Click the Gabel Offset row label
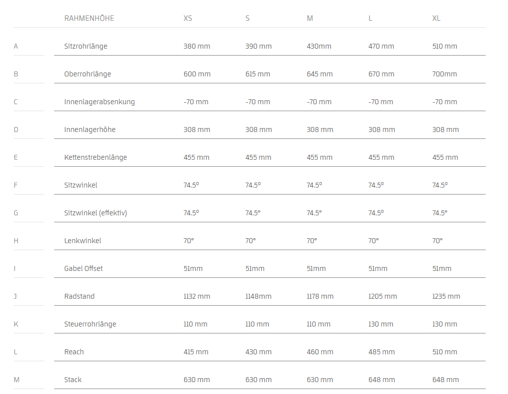Viewport: 508px width, 394px height. pyautogui.click(x=83, y=268)
